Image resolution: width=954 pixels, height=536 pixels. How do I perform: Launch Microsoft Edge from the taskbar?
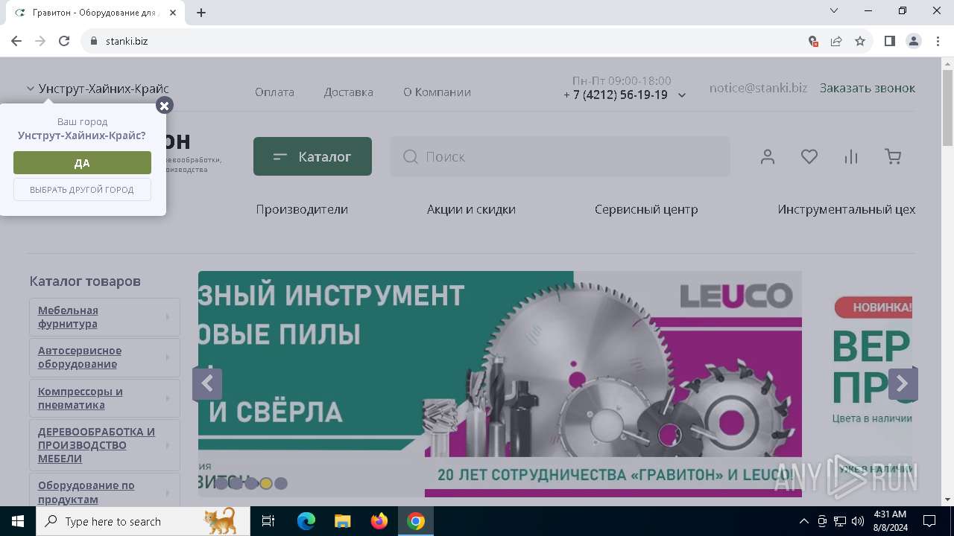pyautogui.click(x=306, y=521)
